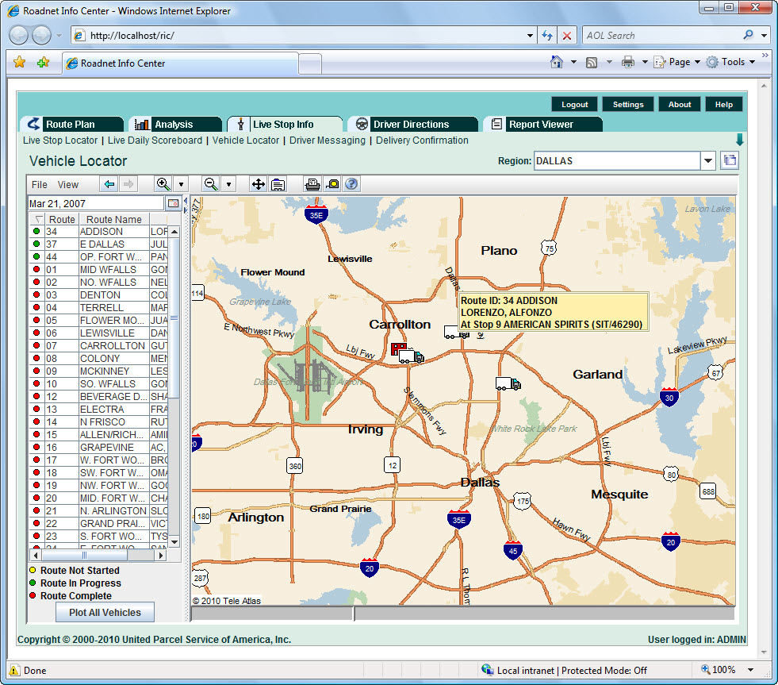This screenshot has width=778, height=685.
Task: Open the Settings page
Action: coord(627,104)
